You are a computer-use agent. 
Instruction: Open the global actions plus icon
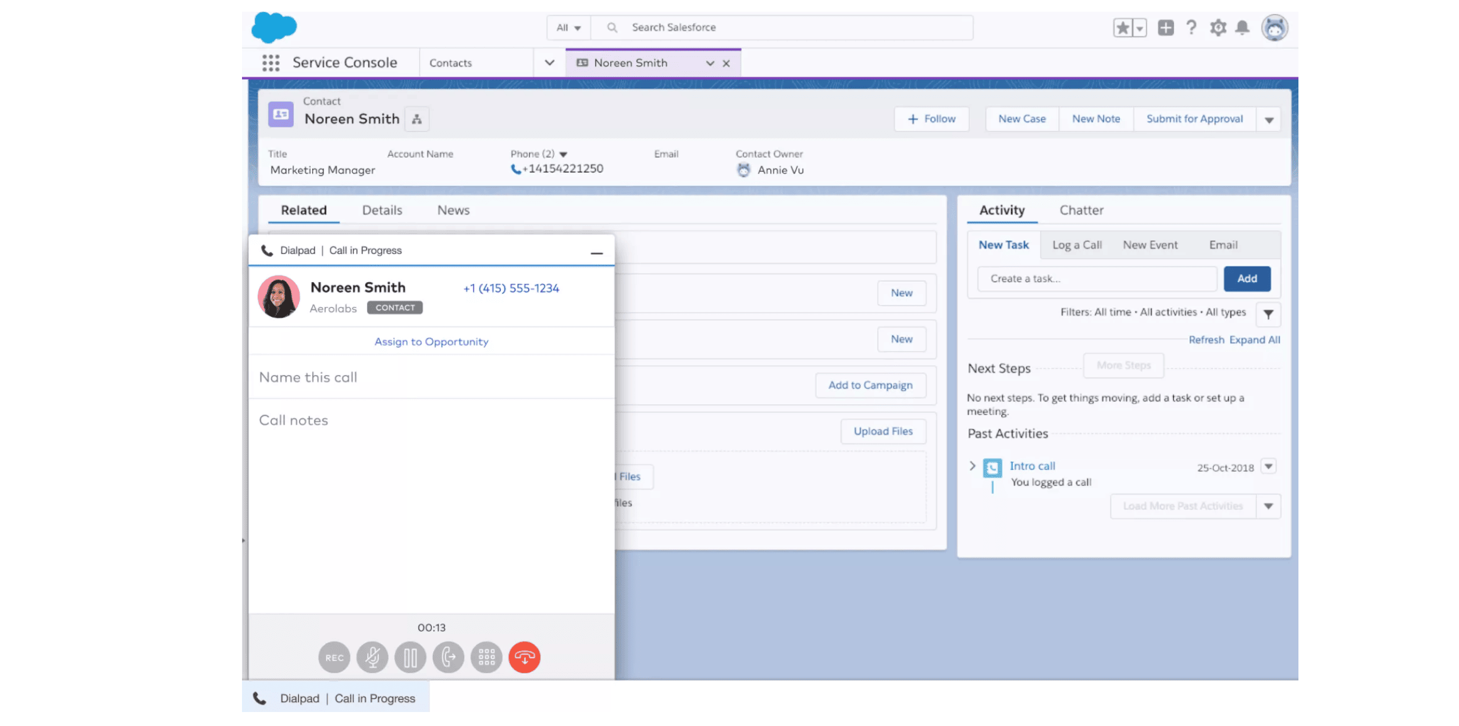(x=1165, y=28)
